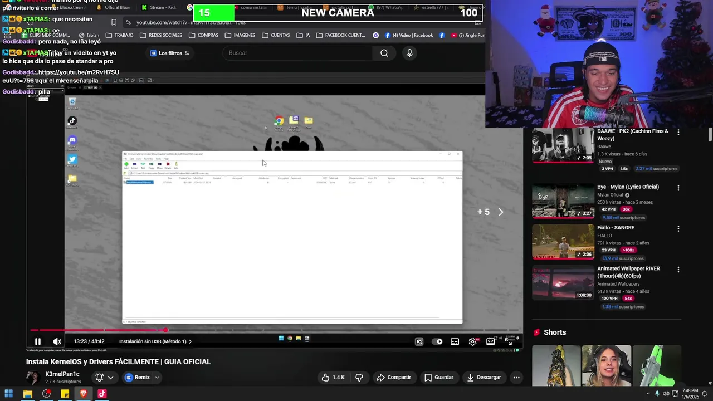Click the search magnifier button

pos(384,53)
